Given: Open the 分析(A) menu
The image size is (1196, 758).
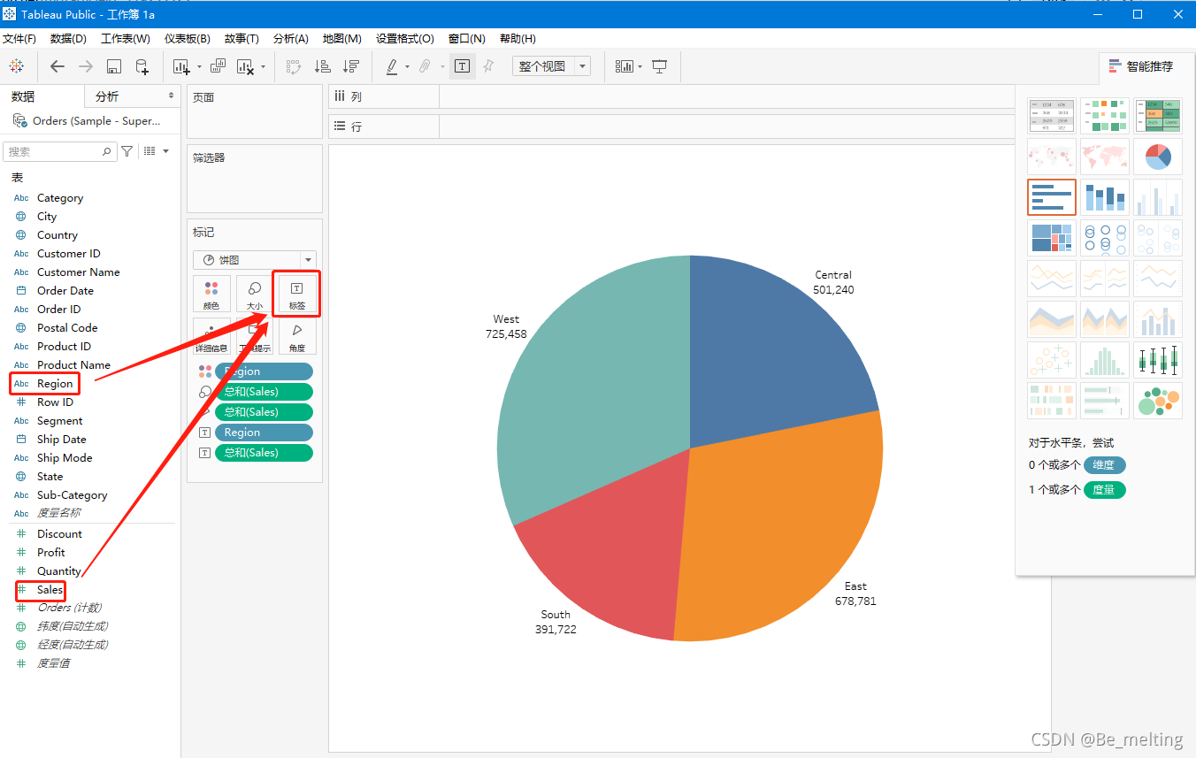Looking at the screenshot, I should click(291, 39).
